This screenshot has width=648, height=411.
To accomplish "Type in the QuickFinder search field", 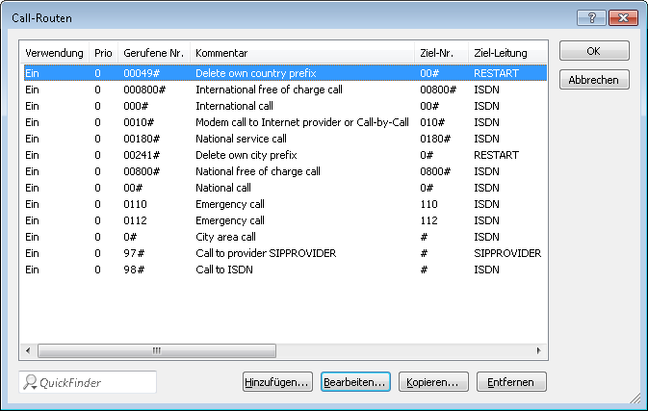I will tap(94, 382).
